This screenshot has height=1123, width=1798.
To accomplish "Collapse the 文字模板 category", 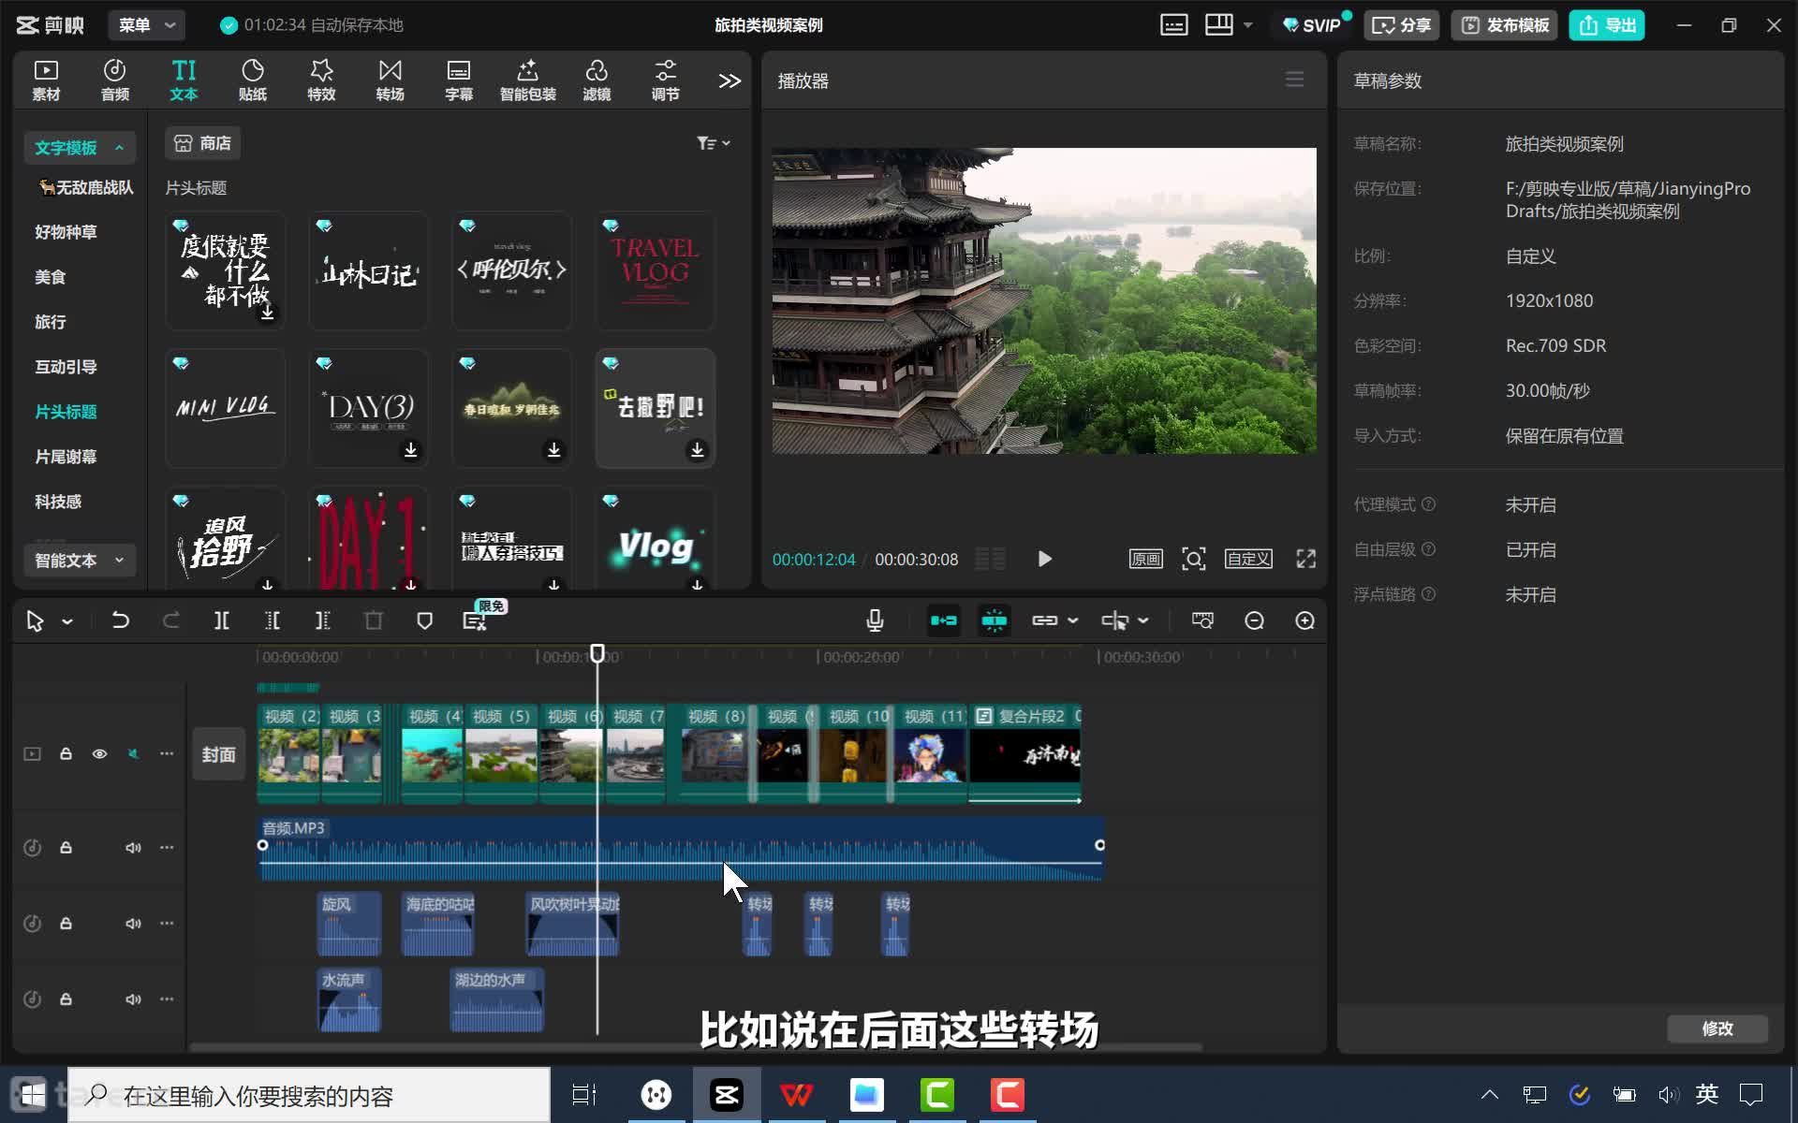I will click(79, 148).
